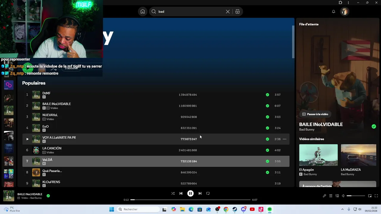Seek on the playback progress bar
This screenshot has width=381, height=214.
point(190,200)
